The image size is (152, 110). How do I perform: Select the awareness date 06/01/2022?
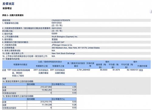[57, 28]
